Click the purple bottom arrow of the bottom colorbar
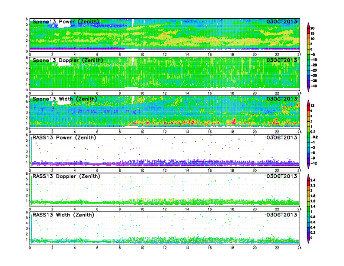Screen dimensions: 344x266 click(308, 240)
